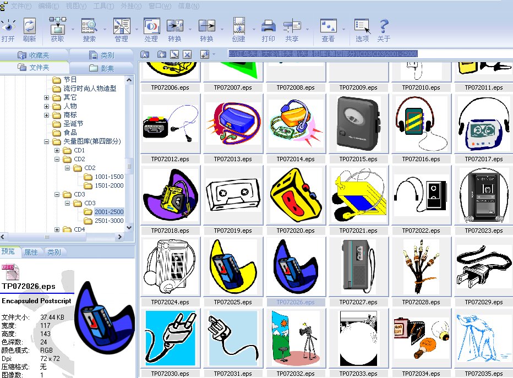Screen dimensions: 513x378
Task: Click the 选项 options icon
Action: 363,26
